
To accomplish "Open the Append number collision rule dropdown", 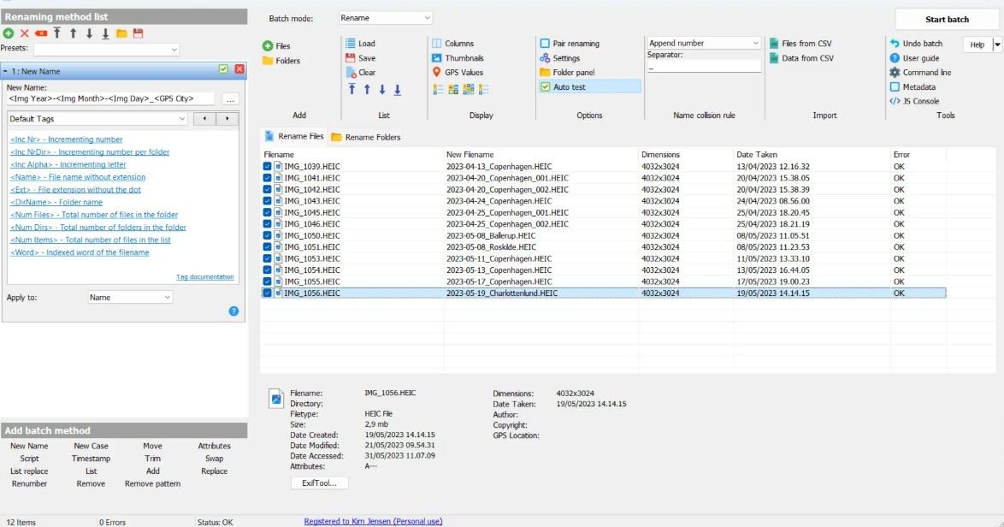I will coord(704,43).
